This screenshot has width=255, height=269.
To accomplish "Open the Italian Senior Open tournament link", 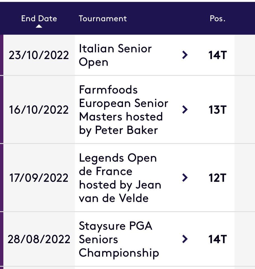I will (x=115, y=55).
